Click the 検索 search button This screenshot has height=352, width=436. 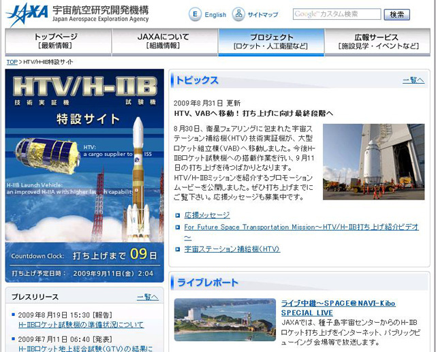click(396, 14)
